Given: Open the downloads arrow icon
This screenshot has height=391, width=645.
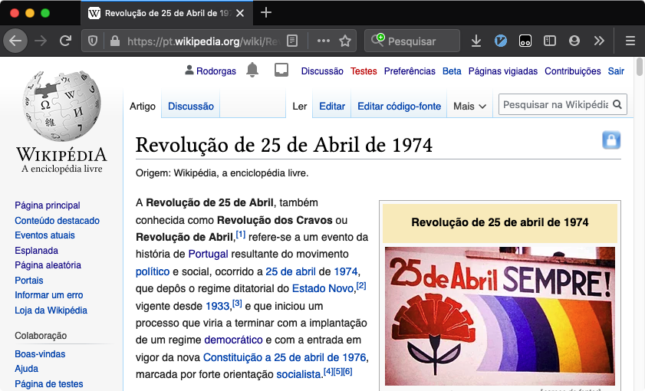Looking at the screenshot, I should pos(476,41).
